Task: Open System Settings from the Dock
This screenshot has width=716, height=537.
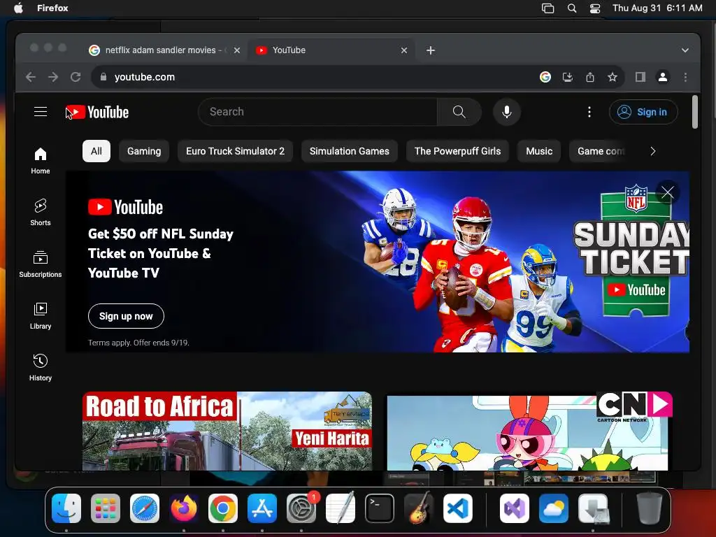Action: point(301,508)
